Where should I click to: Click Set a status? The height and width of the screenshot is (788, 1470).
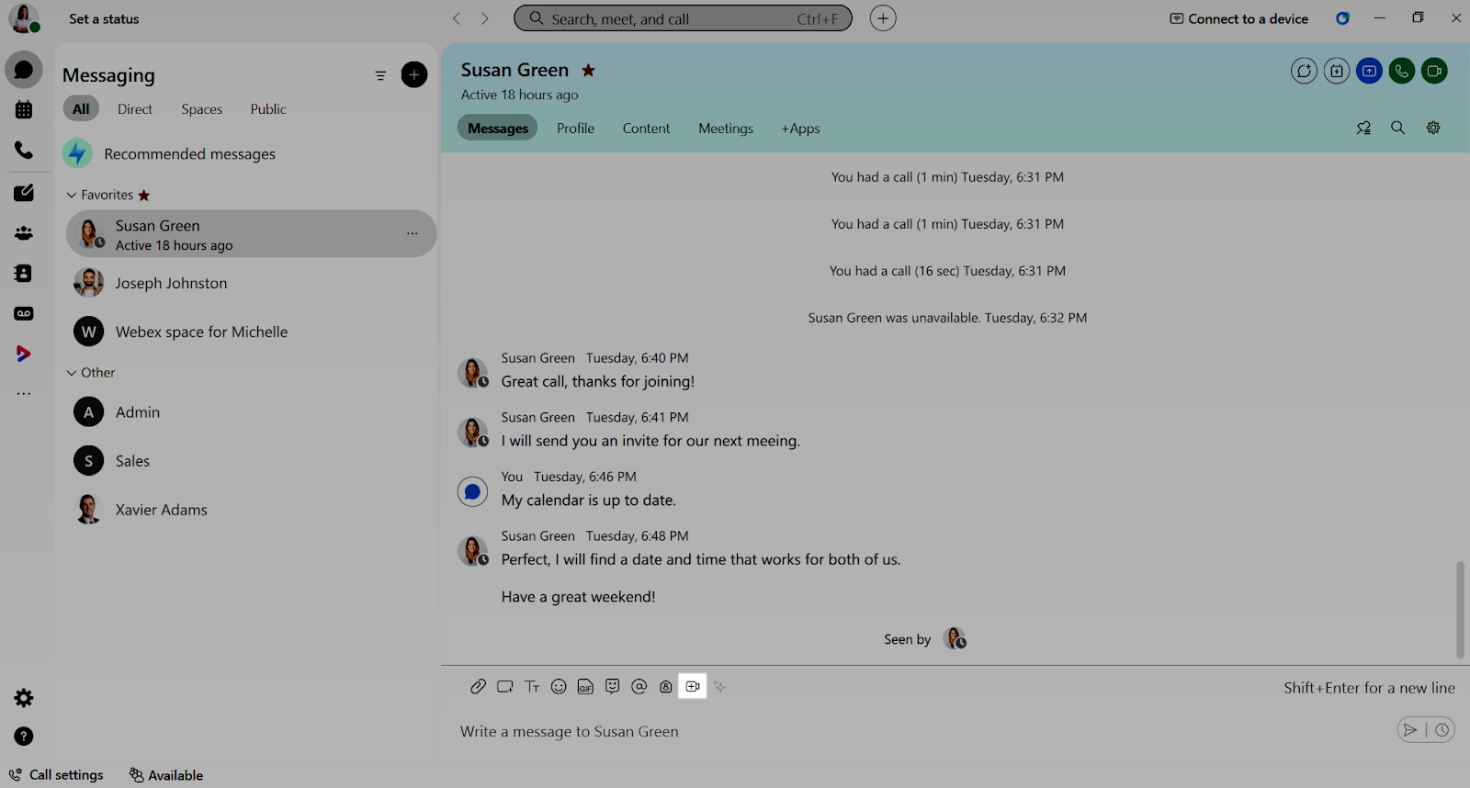[x=104, y=18]
